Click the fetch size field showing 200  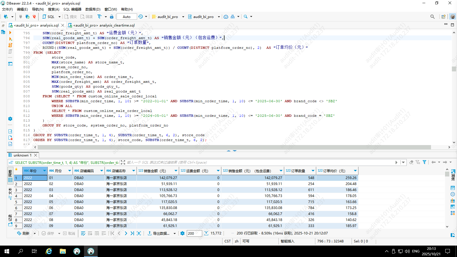pos(194,233)
